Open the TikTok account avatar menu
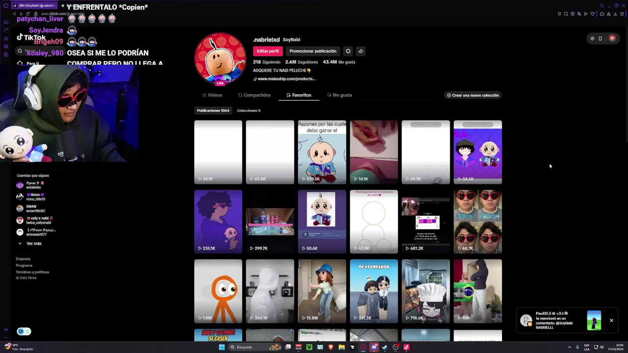The width and height of the screenshot is (628, 353). (x=612, y=38)
